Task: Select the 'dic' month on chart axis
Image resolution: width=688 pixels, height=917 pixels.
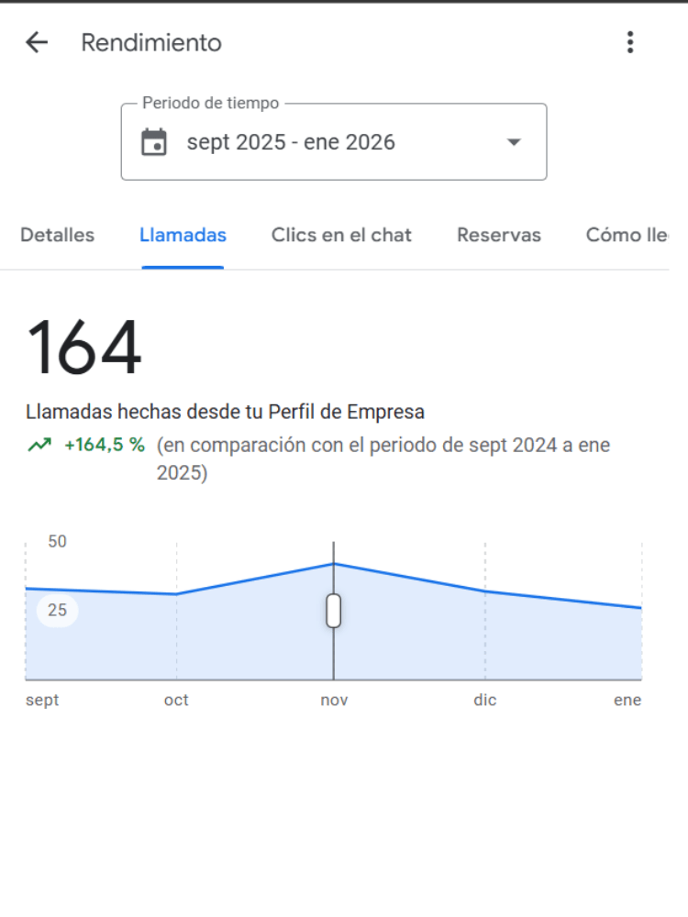Action: pyautogui.click(x=485, y=701)
